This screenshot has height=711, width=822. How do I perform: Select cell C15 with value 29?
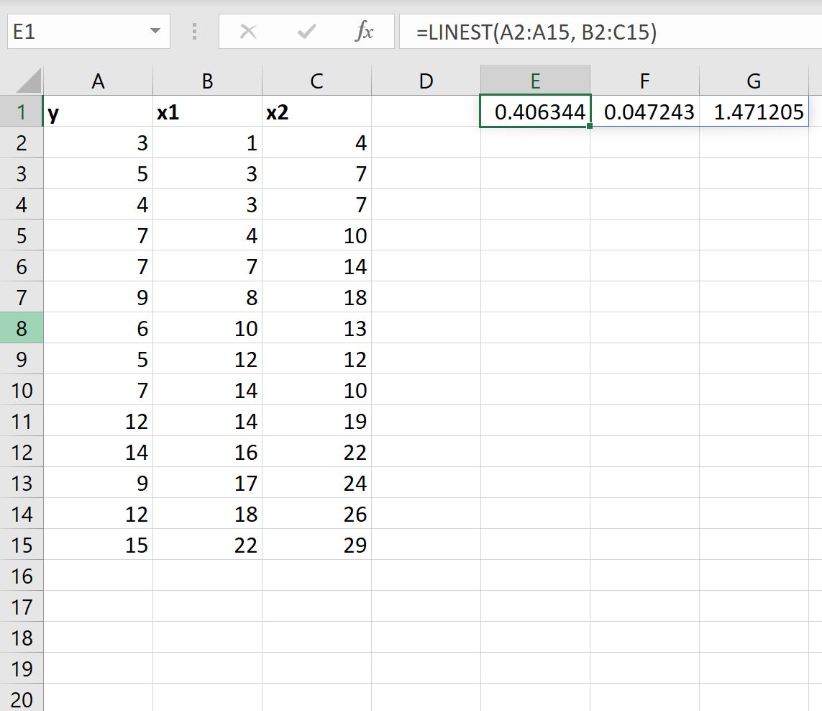tap(316, 545)
